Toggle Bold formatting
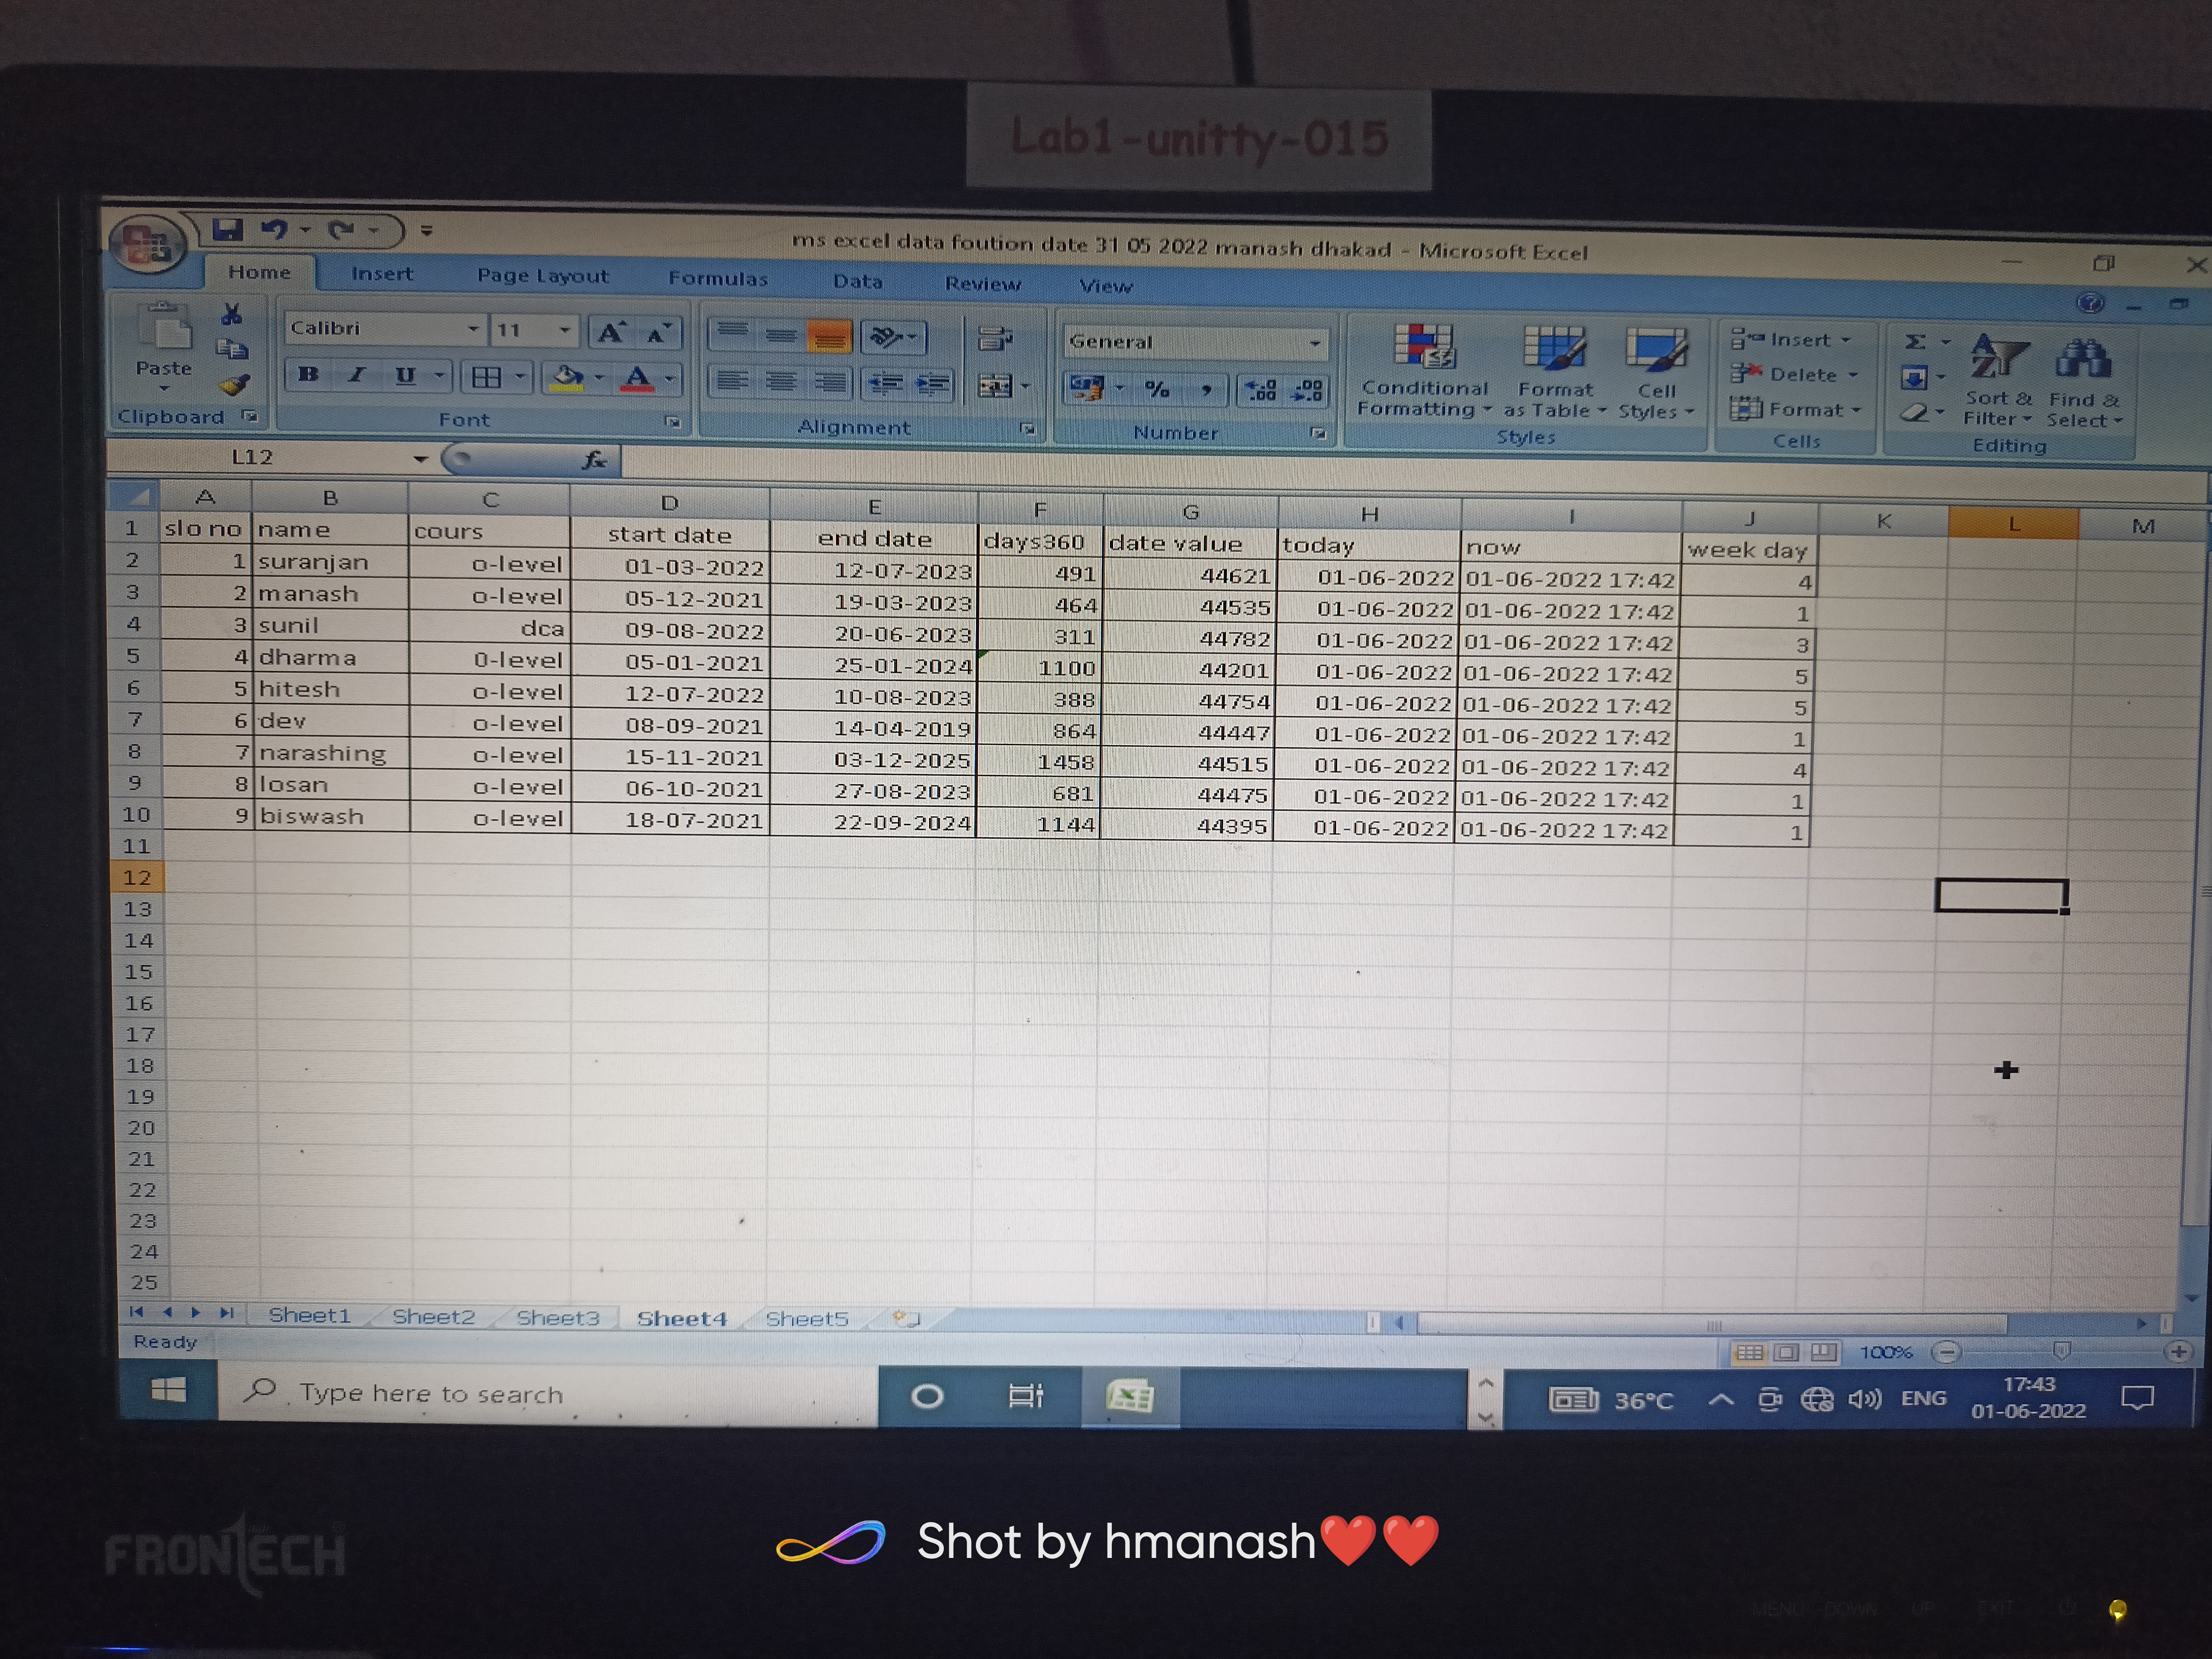This screenshot has height=1659, width=2212. click(308, 375)
